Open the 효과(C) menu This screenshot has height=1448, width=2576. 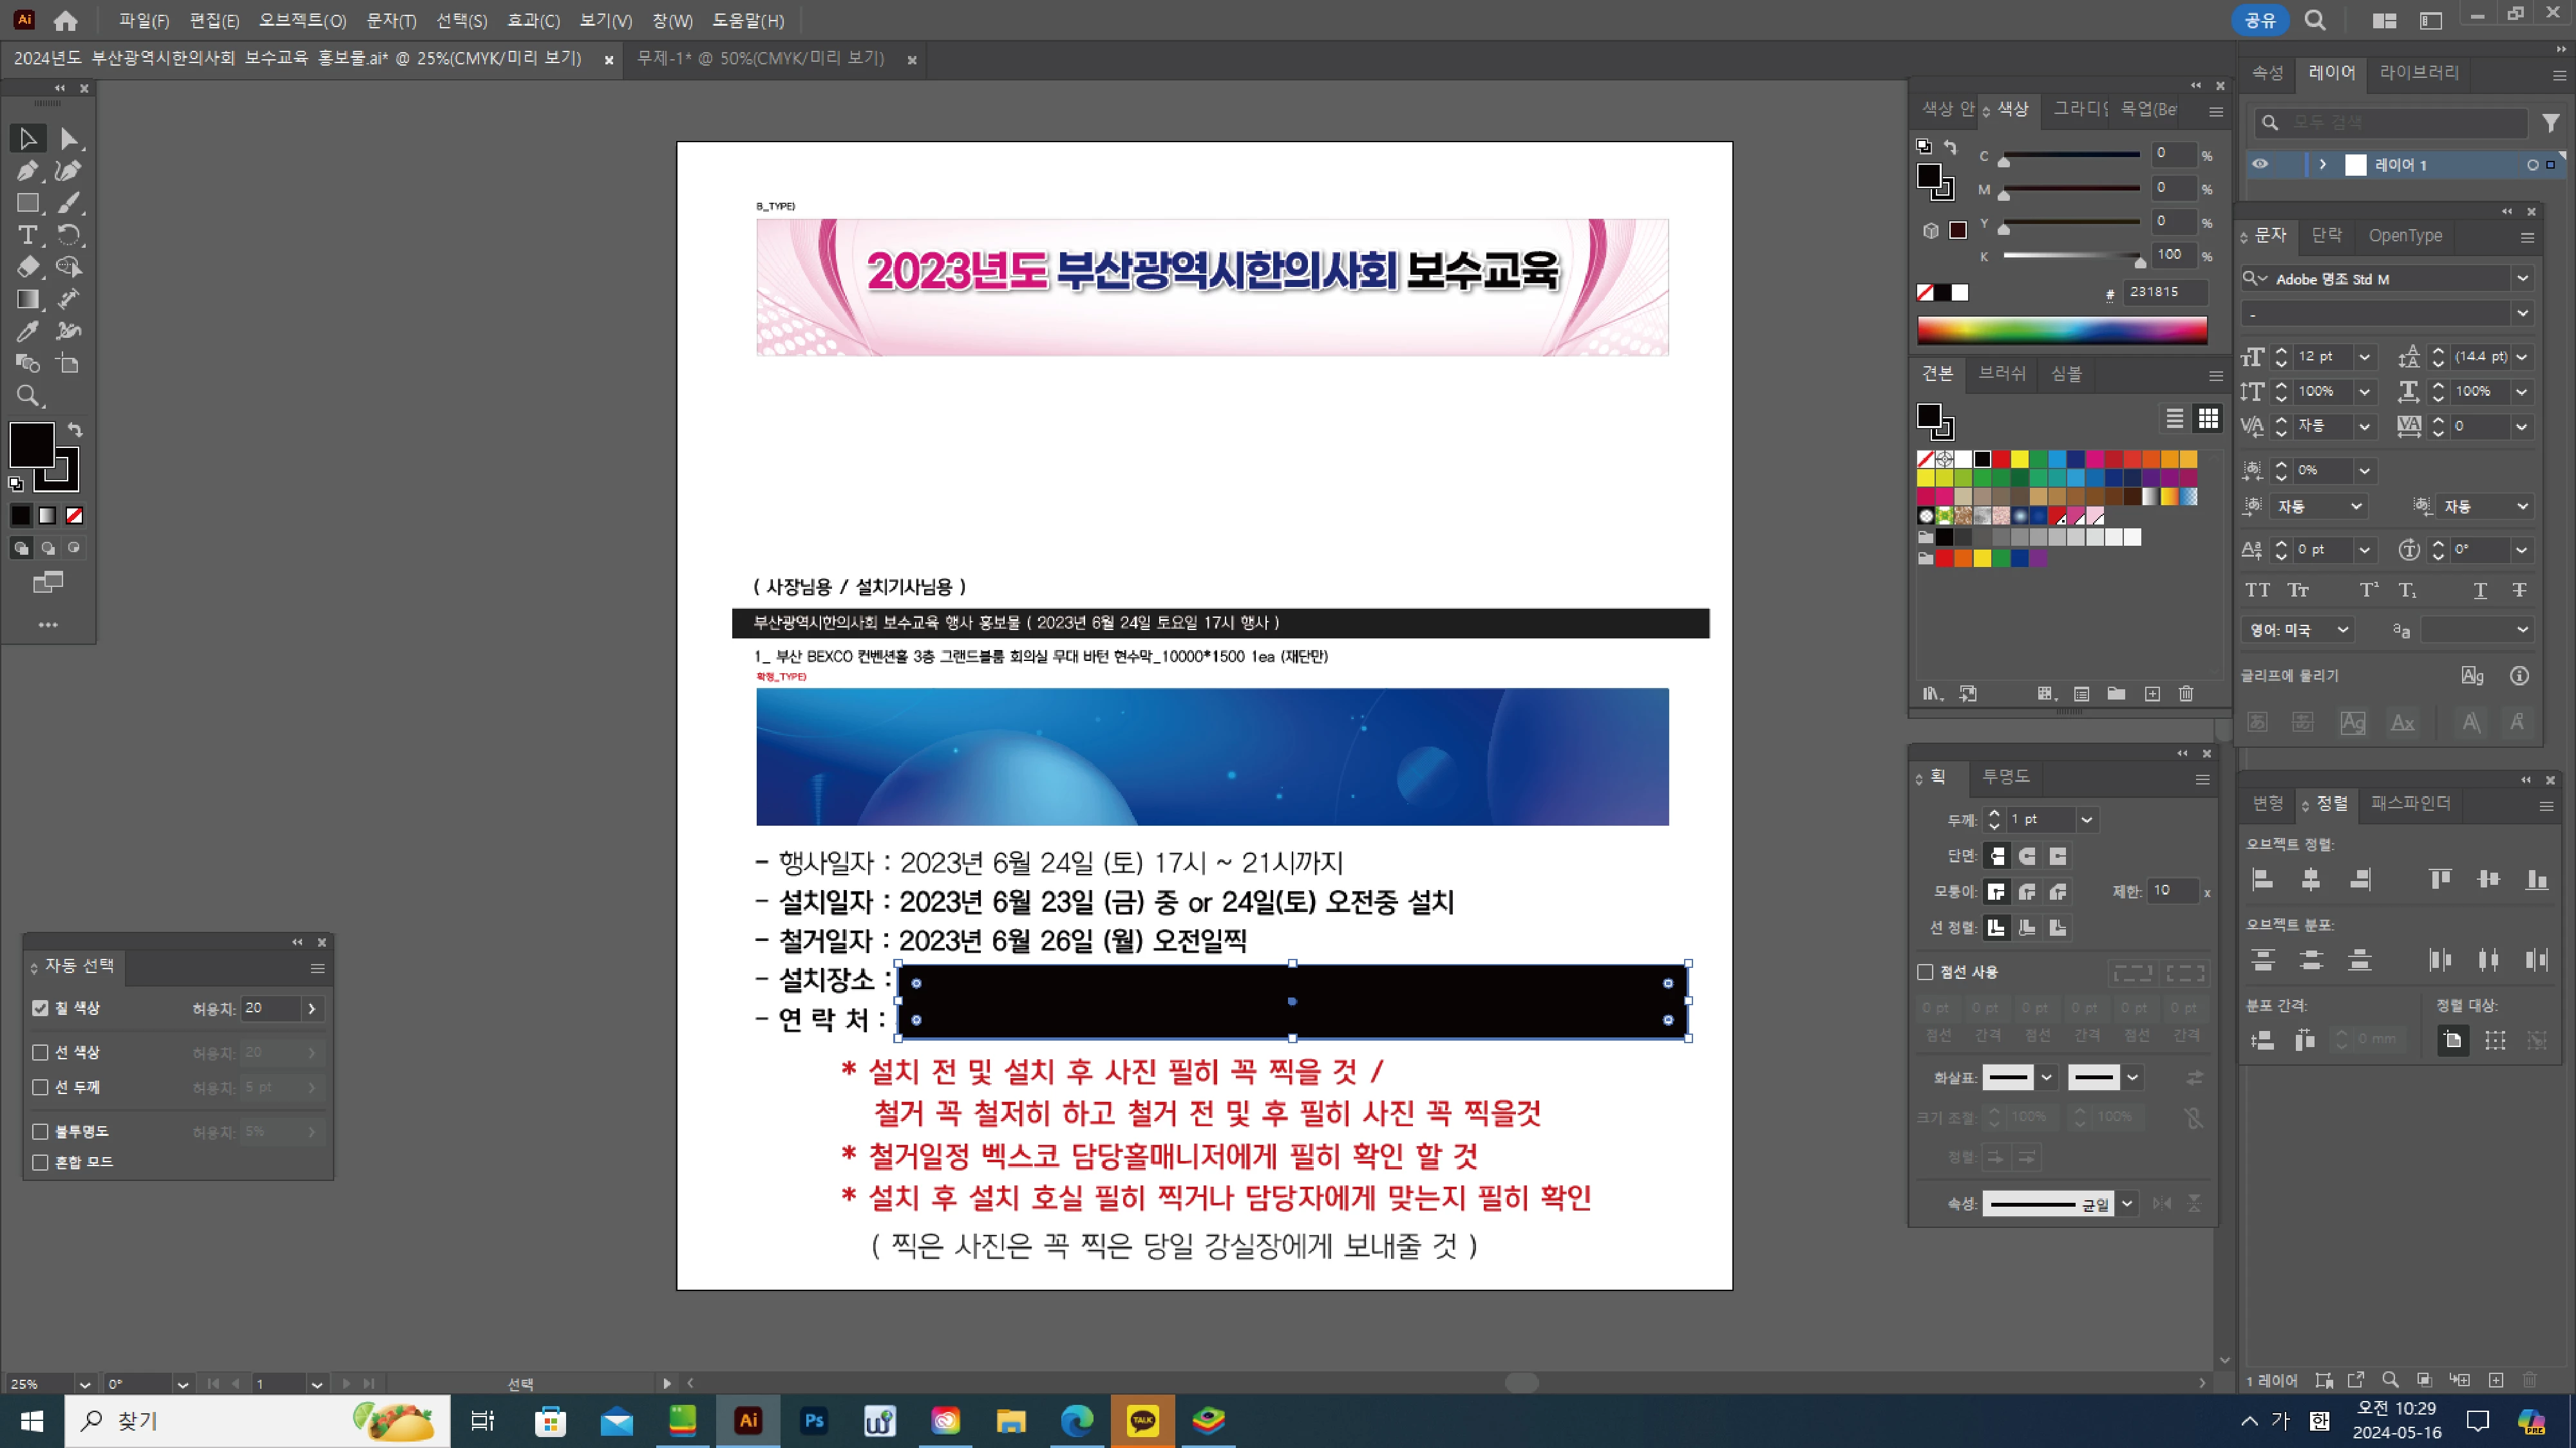tap(533, 21)
